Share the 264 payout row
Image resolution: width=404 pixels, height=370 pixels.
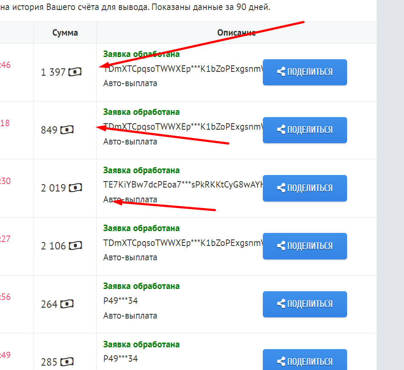(305, 304)
